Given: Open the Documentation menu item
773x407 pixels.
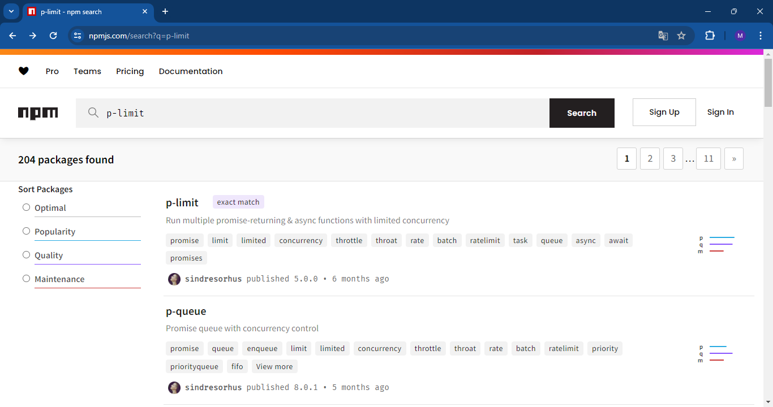Looking at the screenshot, I should point(191,71).
